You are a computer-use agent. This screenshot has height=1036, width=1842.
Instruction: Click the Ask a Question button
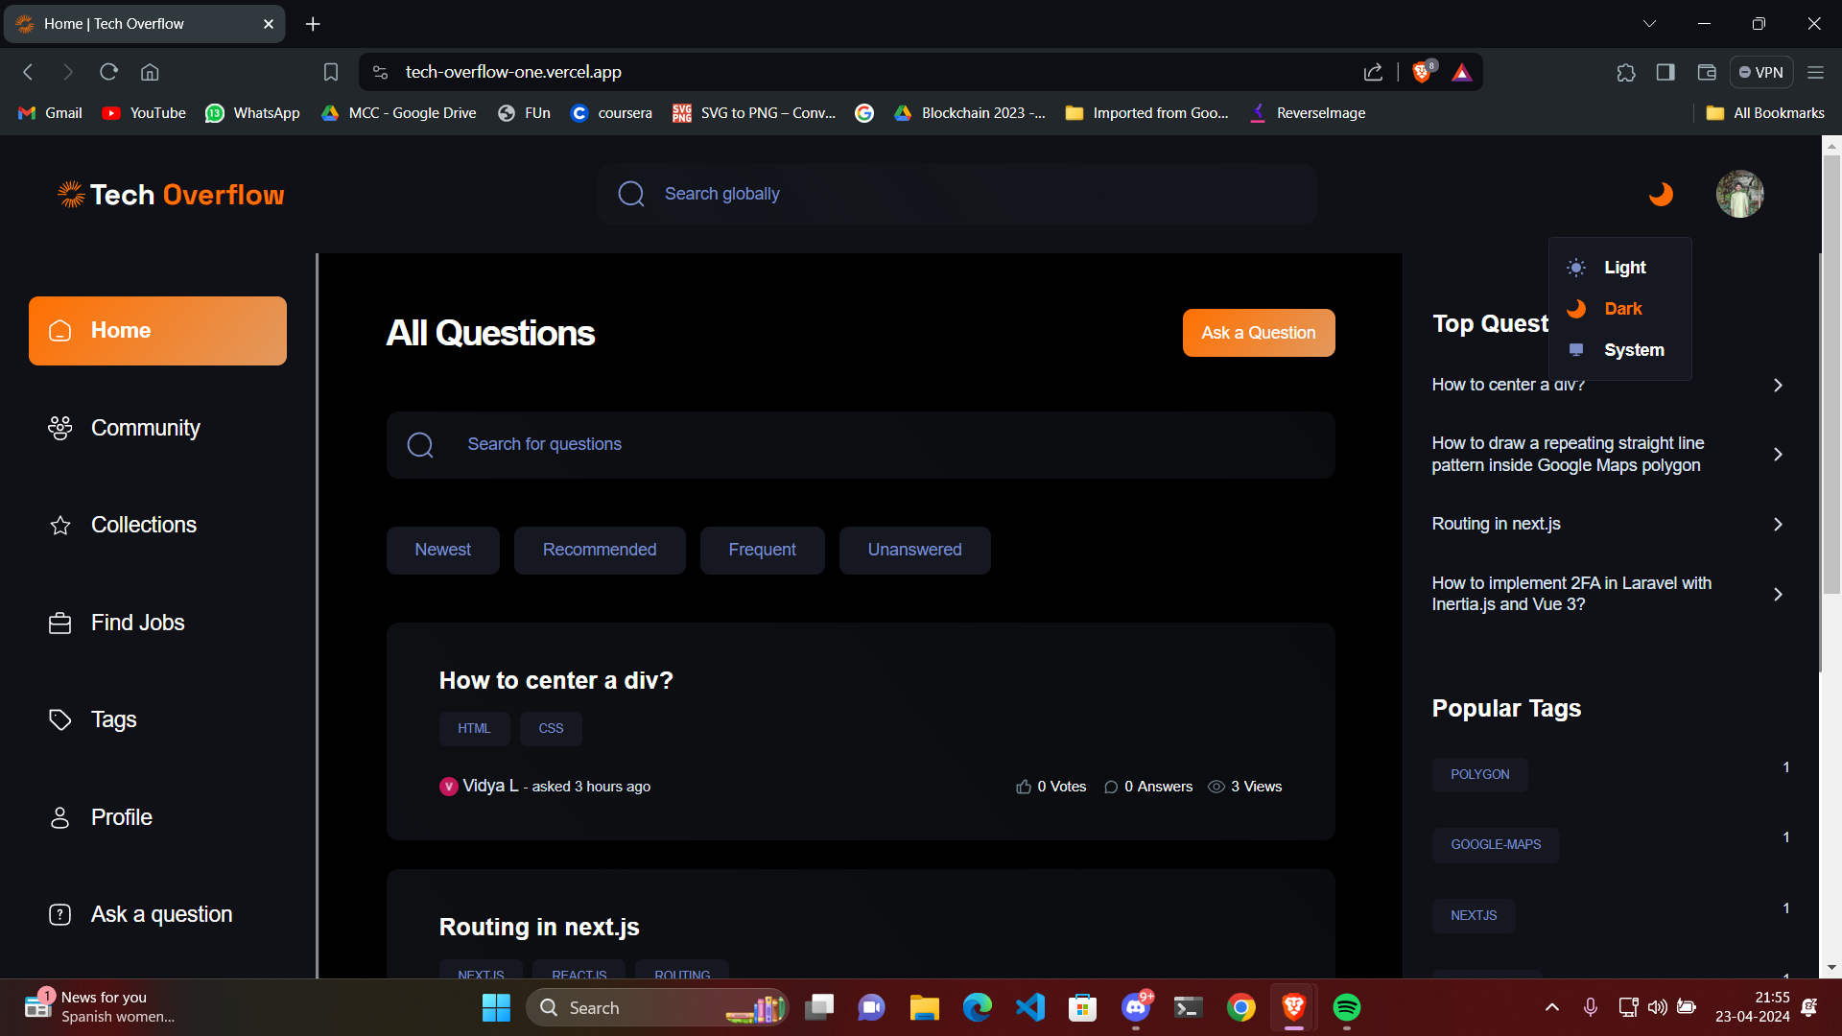(1258, 333)
